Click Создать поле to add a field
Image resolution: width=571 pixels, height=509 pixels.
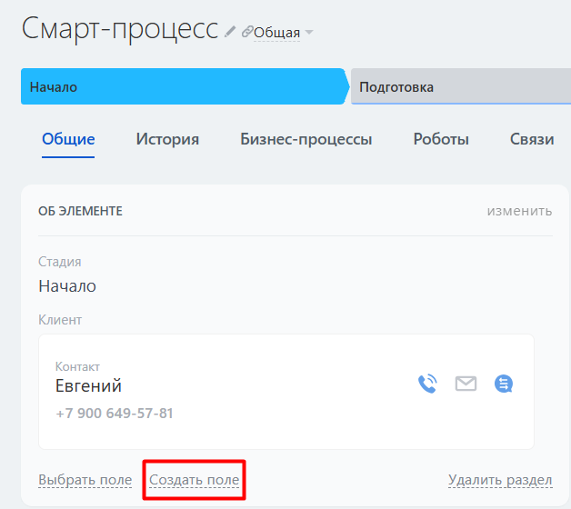[195, 480]
